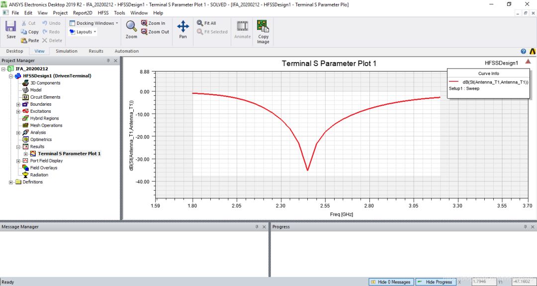
Task: Click the Curve Info legend header
Action: [x=489, y=73]
